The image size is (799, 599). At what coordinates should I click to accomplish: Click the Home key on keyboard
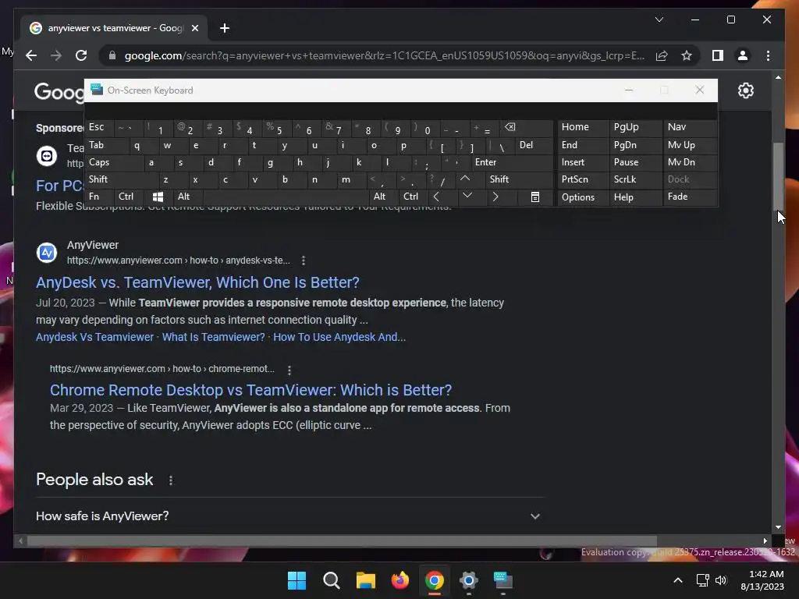583,127
